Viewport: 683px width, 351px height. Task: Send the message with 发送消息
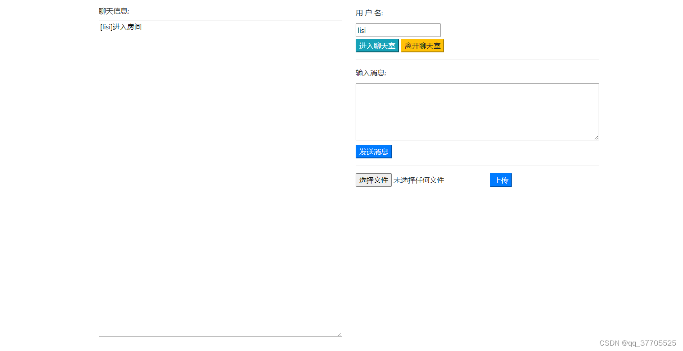point(374,152)
